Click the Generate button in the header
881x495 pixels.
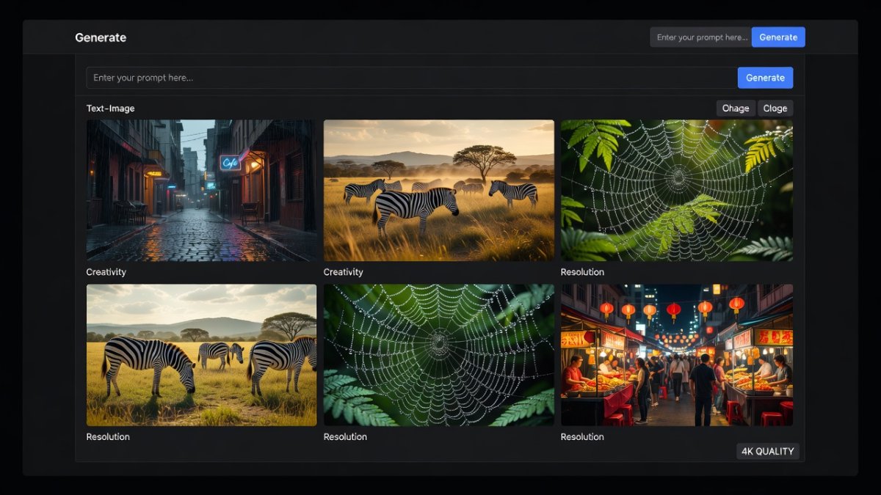[x=778, y=37]
